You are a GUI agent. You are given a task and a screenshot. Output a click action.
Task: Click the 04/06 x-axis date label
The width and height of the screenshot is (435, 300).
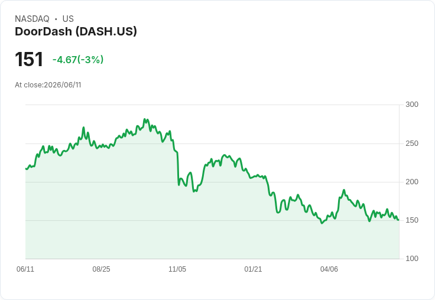pos(329,269)
